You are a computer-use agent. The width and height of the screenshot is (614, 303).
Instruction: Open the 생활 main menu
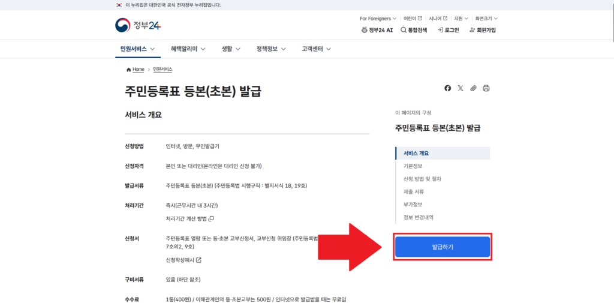pyautogui.click(x=231, y=49)
